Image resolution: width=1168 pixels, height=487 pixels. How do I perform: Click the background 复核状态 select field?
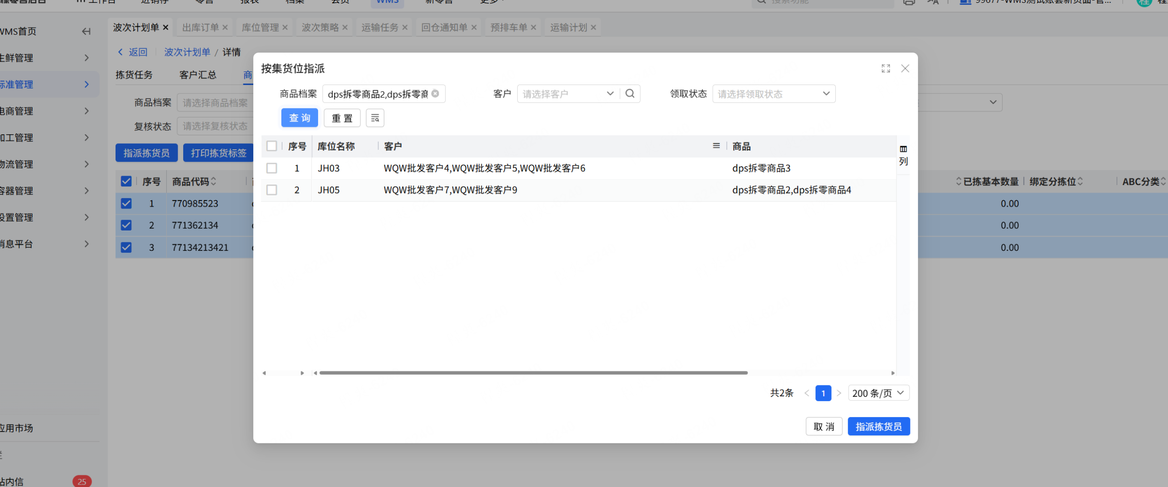[x=215, y=126]
